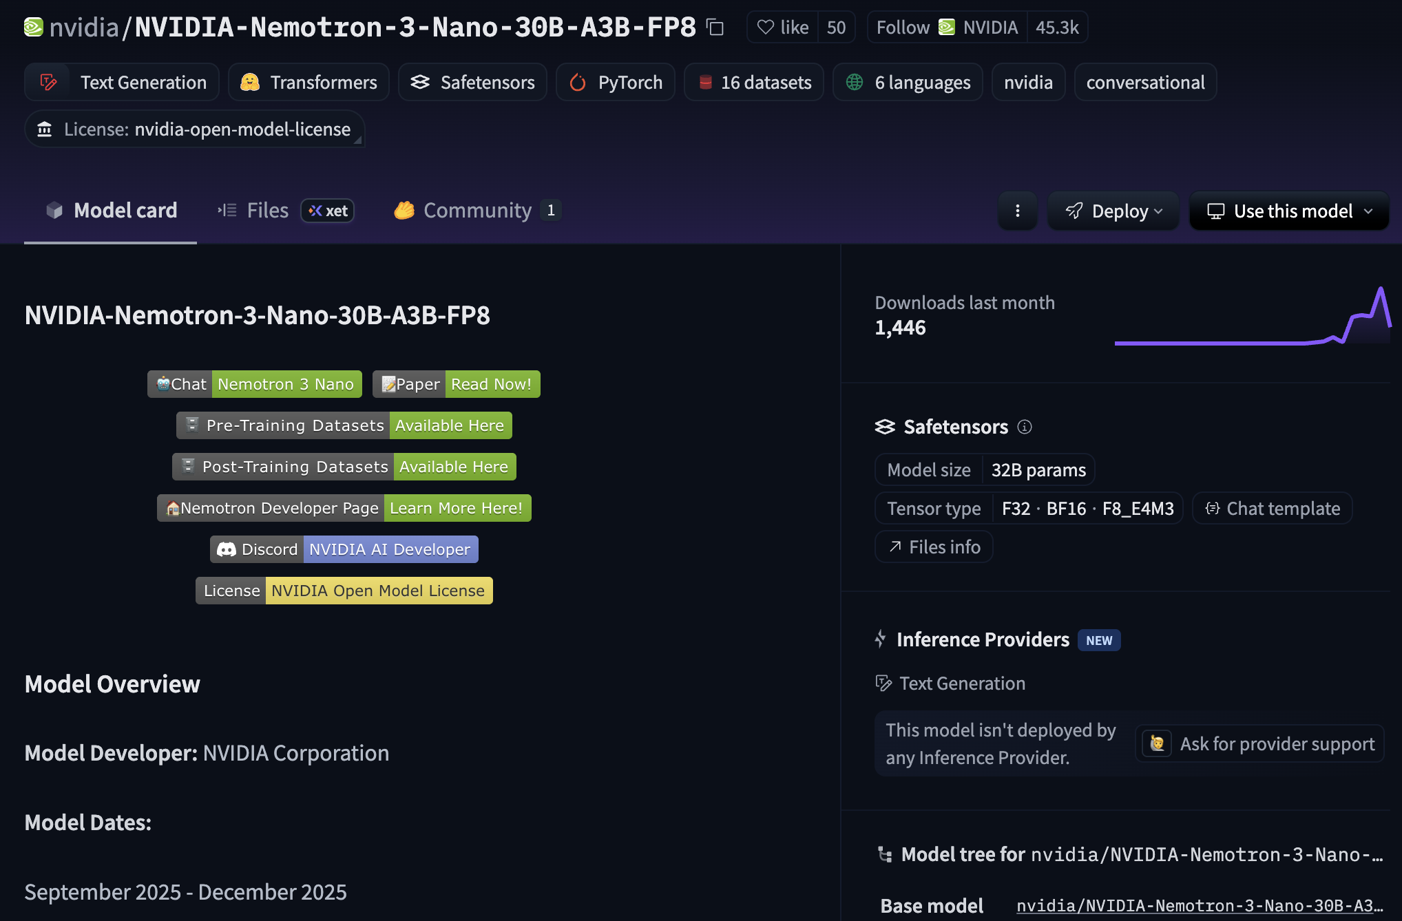Click the NVIDIA logo avatar next to nvidia
Image resolution: width=1402 pixels, height=921 pixels.
[x=34, y=28]
